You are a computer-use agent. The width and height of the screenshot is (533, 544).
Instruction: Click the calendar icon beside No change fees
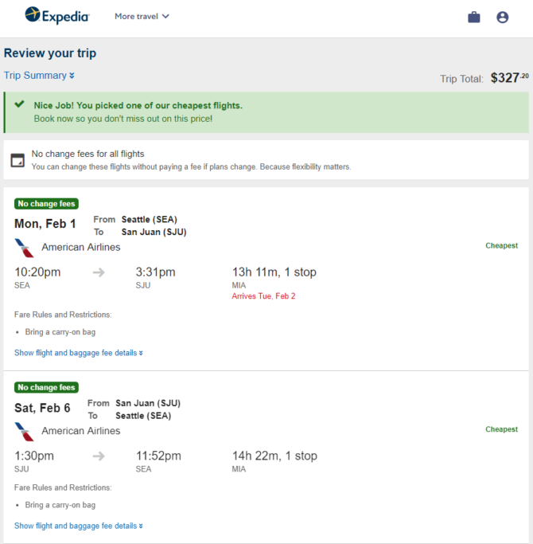18,160
